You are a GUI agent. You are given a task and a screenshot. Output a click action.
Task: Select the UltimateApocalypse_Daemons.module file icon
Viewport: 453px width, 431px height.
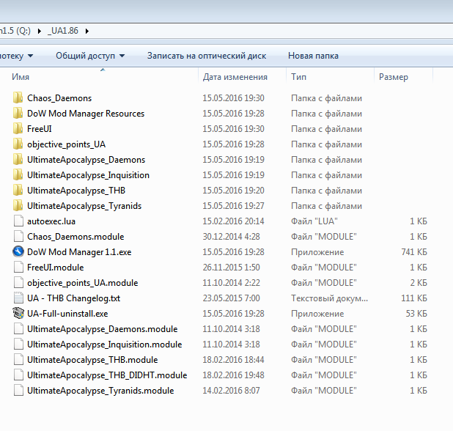18,328
